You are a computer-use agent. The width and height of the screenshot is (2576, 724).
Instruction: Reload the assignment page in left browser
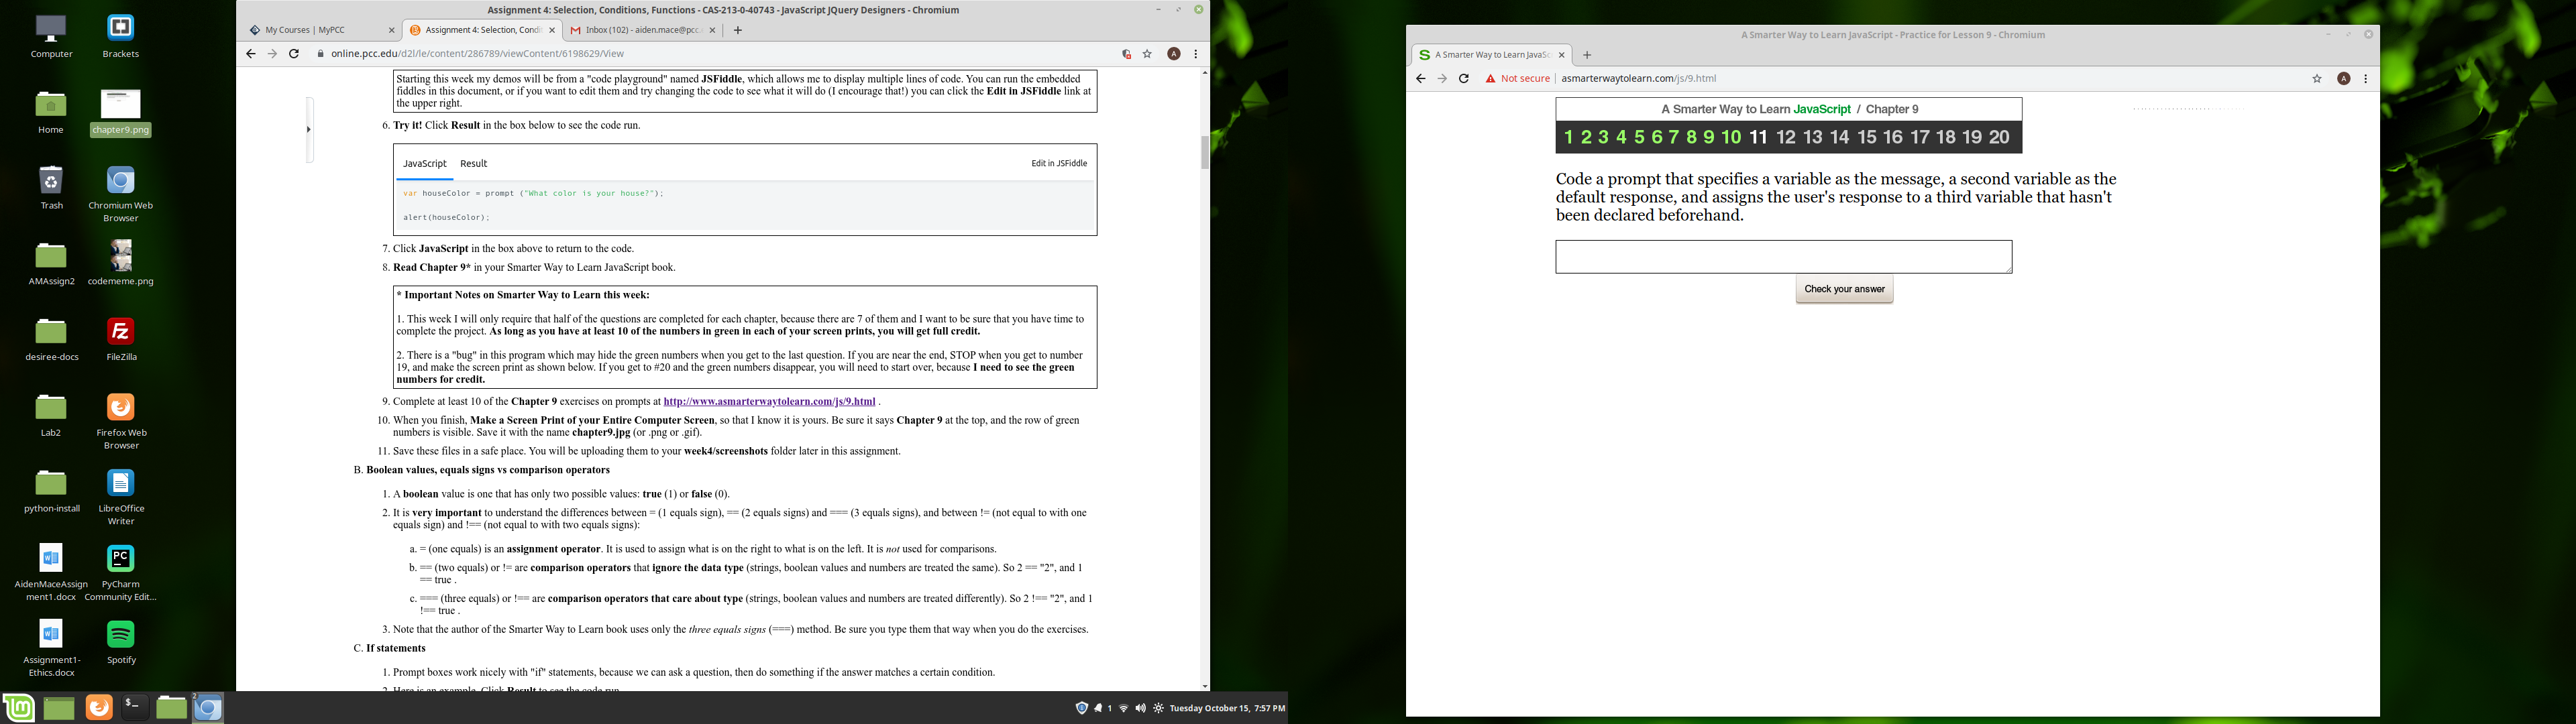pos(294,54)
